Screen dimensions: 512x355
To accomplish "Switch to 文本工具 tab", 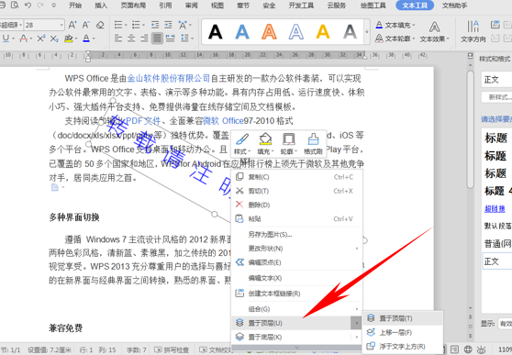I will click(x=415, y=6).
